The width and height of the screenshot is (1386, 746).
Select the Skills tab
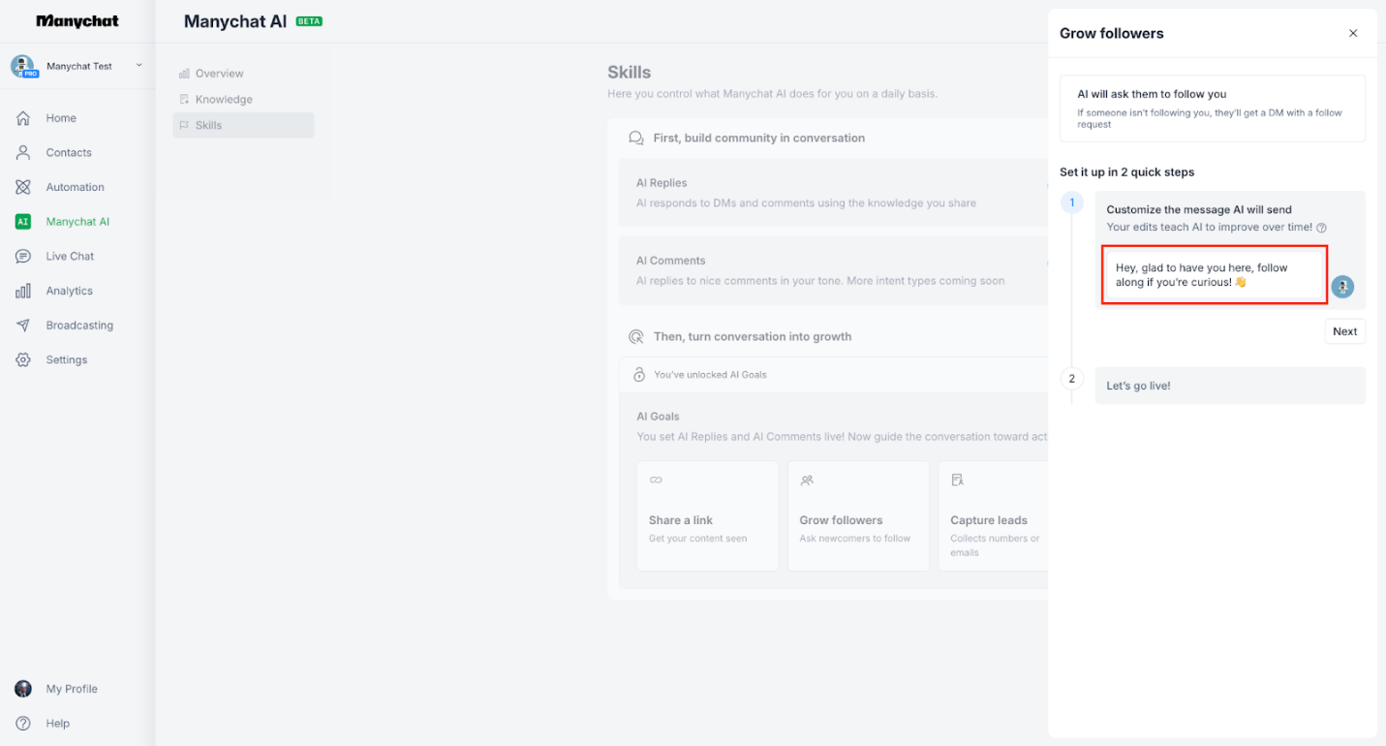208,124
